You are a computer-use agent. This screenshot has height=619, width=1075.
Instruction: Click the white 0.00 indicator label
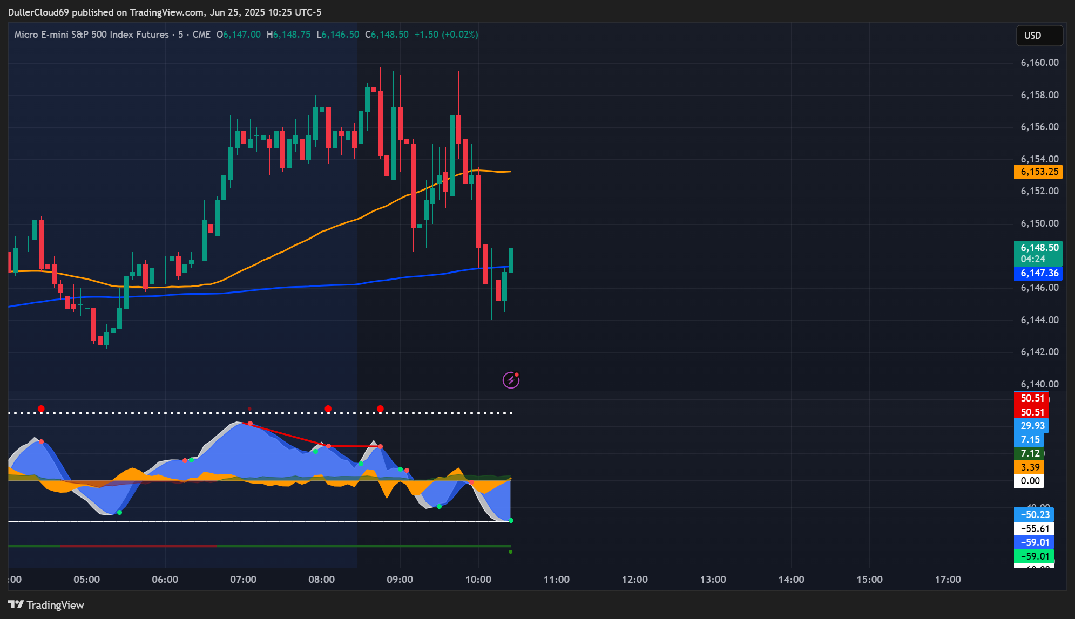[x=1029, y=481]
